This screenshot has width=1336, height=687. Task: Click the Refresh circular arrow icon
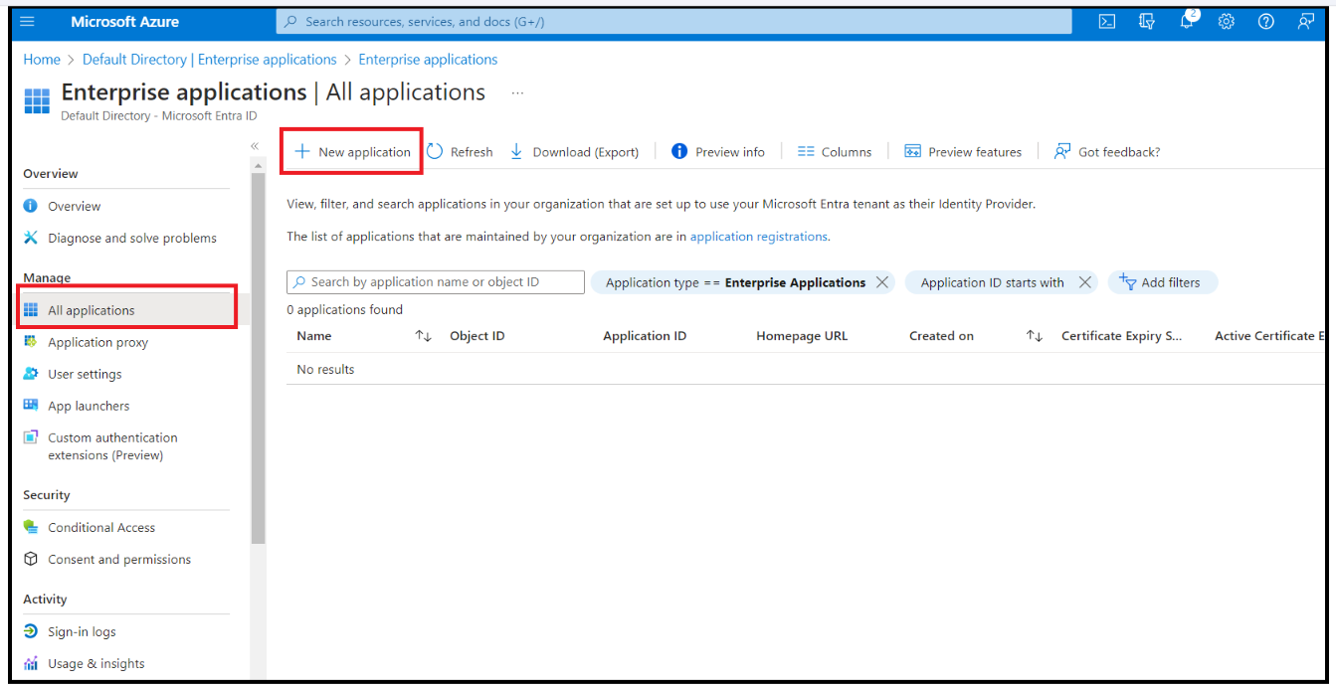point(435,151)
